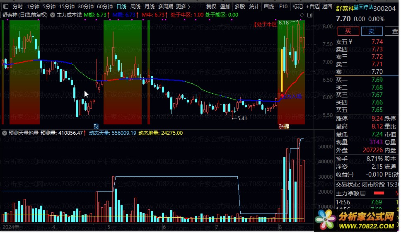Switch to 30分钟 period
This screenshot has width=401, height=233.
[86, 6]
